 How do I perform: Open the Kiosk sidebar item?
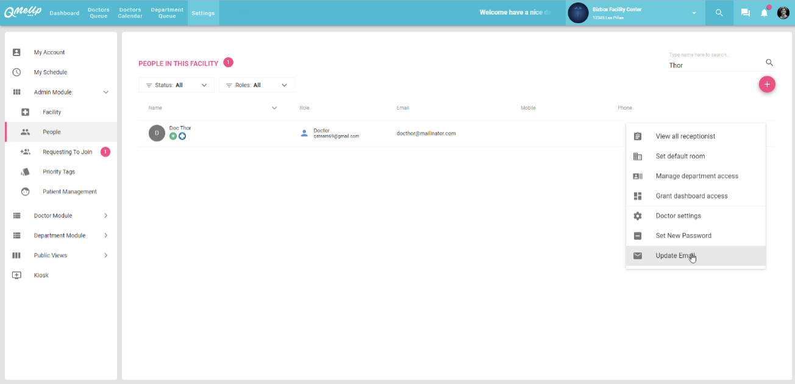[x=41, y=276]
